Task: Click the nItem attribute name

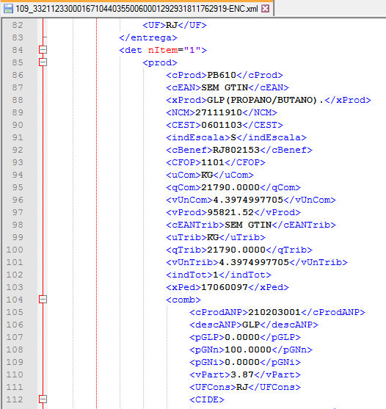Action: tap(163, 50)
